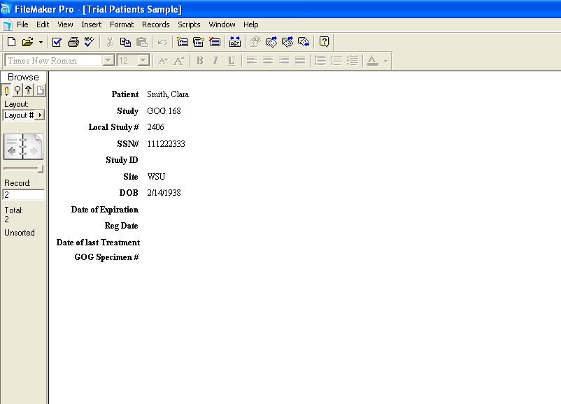Click Local Study # value 2406
This screenshot has width=561, height=404.
(155, 127)
